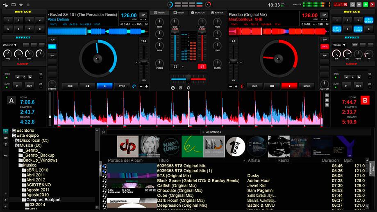Viewport: 377px width, 212px height.
Task: Click deck A pitch plus icon
Action: pyautogui.click(x=146, y=86)
